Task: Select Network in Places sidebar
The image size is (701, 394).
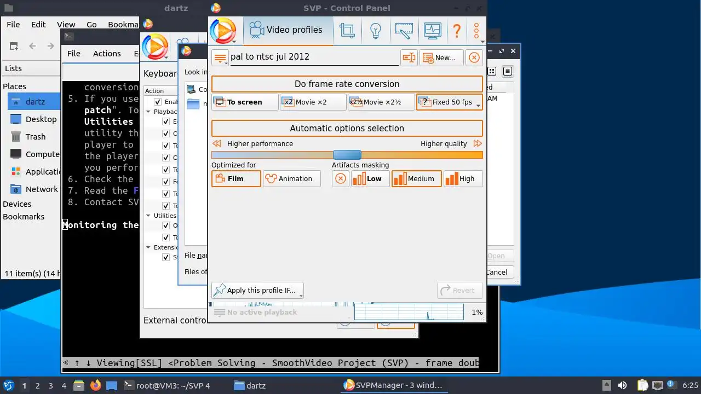Action: pos(35,189)
